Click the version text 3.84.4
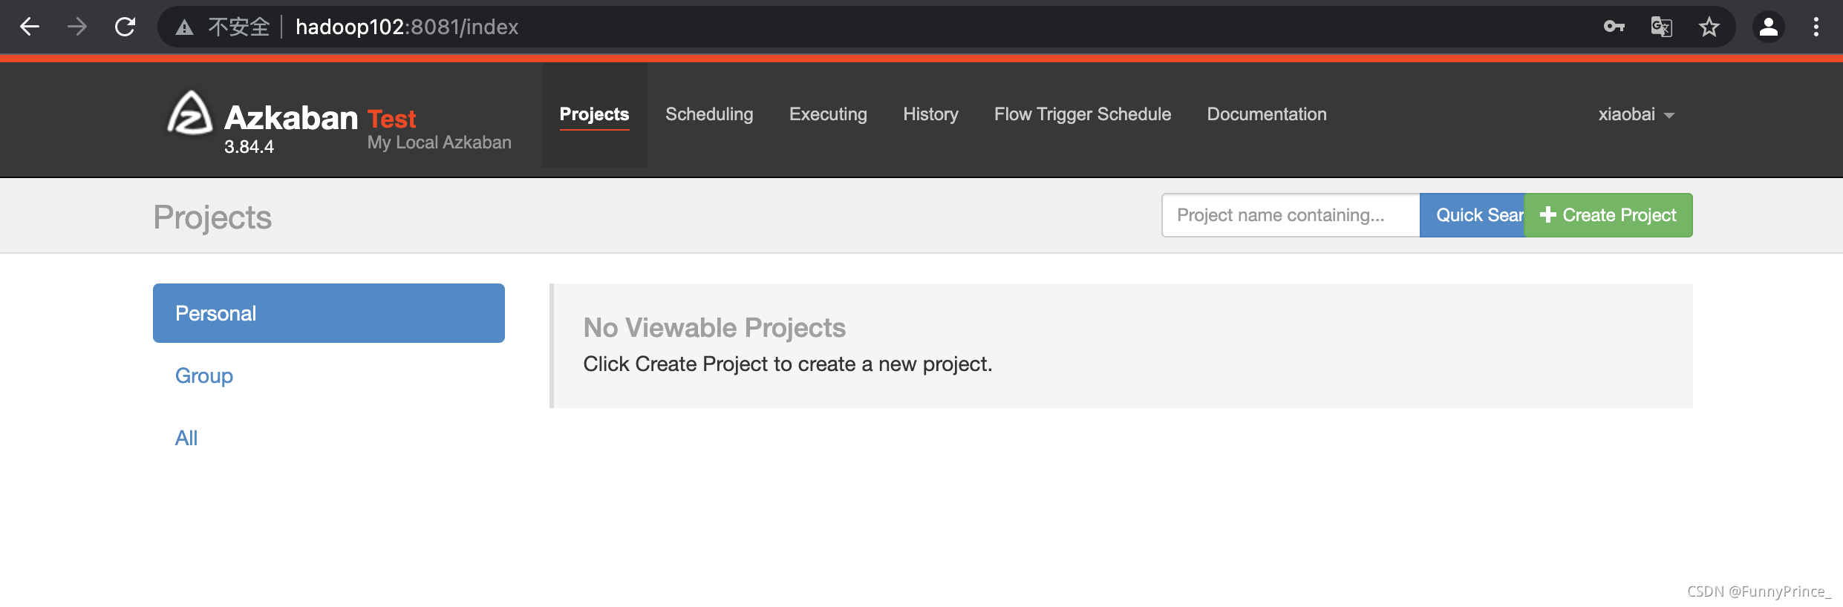The width and height of the screenshot is (1843, 607). point(249,147)
